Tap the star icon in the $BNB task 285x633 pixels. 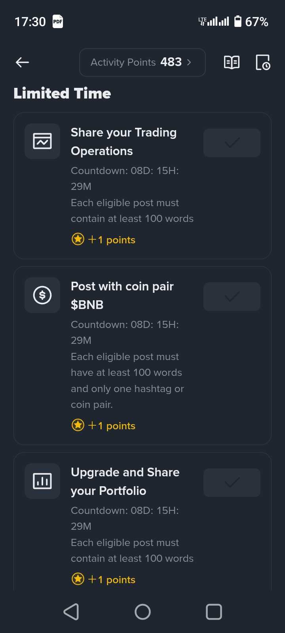tap(78, 425)
